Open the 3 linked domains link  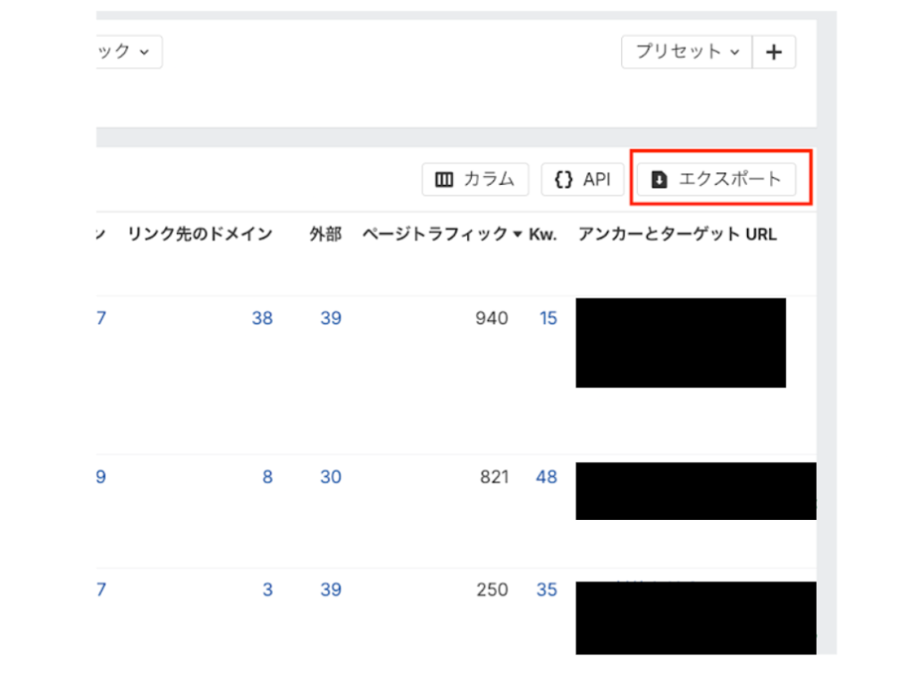(x=267, y=590)
